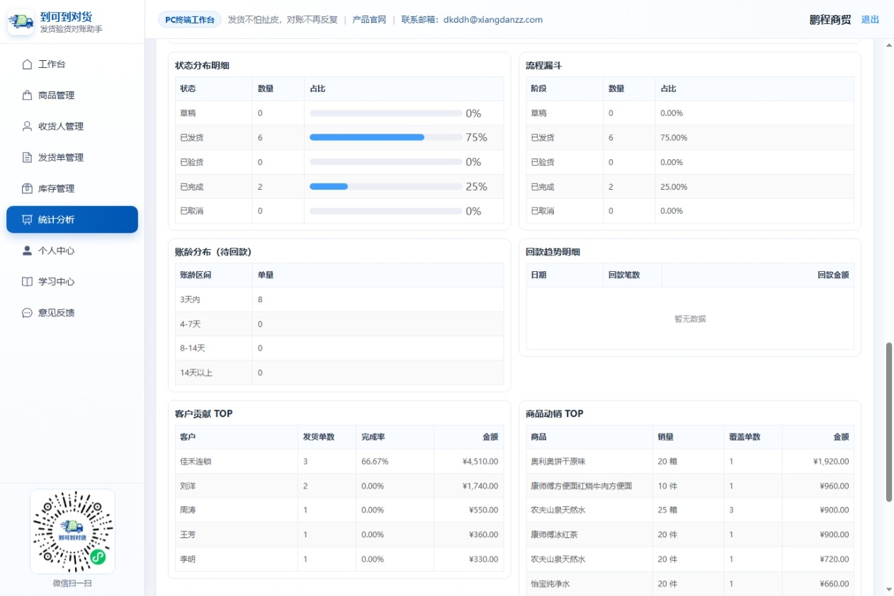The image size is (894, 596).
Task: Click the 已验货 0% progress bar
Action: click(386, 162)
